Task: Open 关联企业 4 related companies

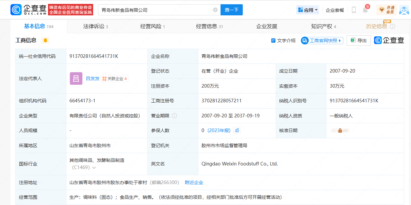Action: click(x=114, y=78)
